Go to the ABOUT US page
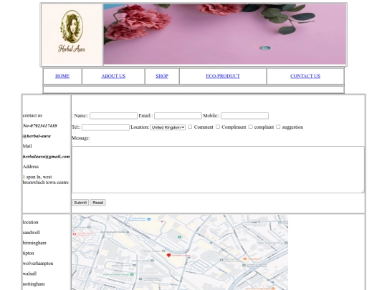The height and width of the screenshot is (290, 387). point(113,76)
